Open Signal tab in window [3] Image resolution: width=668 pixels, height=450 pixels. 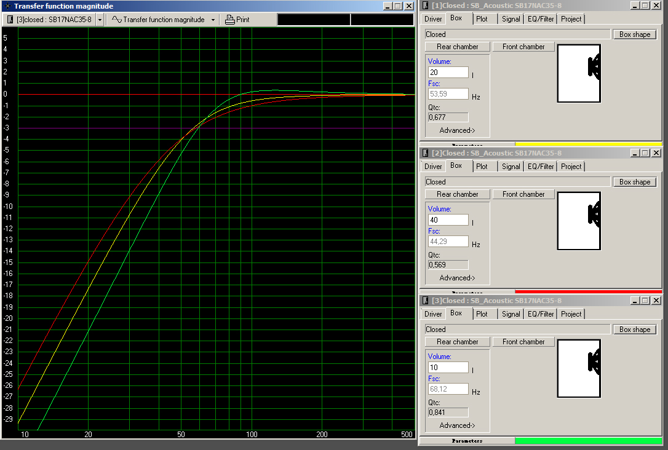point(511,314)
